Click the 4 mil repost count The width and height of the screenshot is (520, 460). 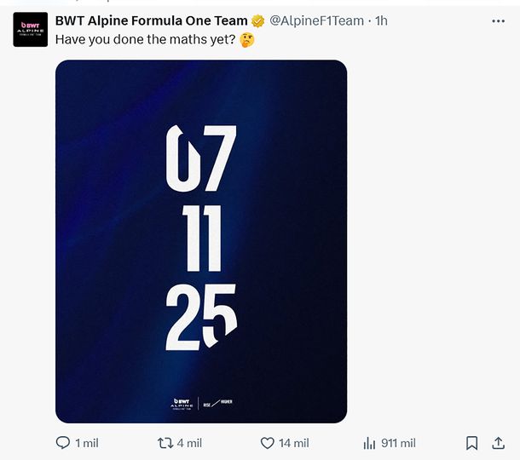coord(189,443)
